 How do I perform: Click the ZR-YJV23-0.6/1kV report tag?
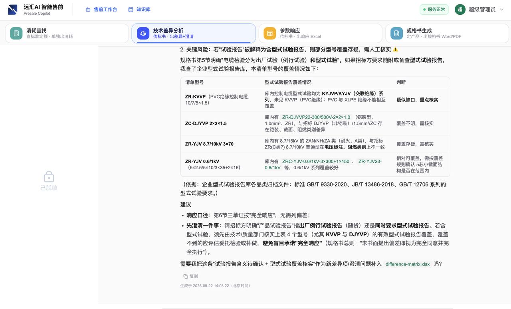click(323, 164)
